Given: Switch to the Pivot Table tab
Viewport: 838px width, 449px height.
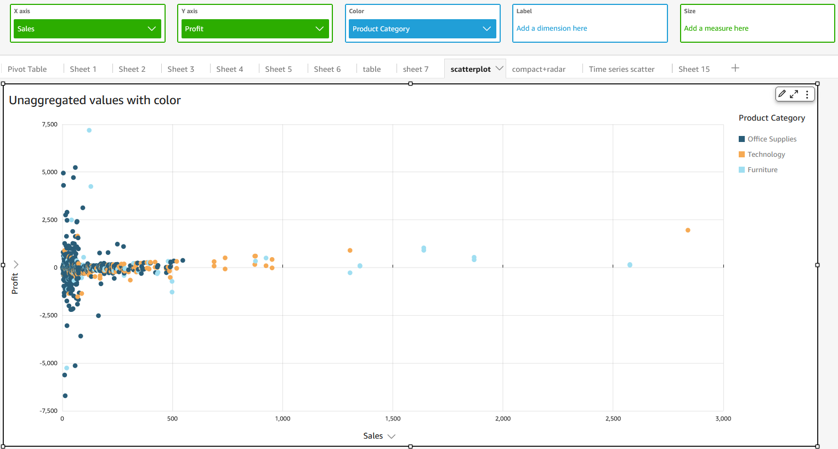Looking at the screenshot, I should coord(27,69).
